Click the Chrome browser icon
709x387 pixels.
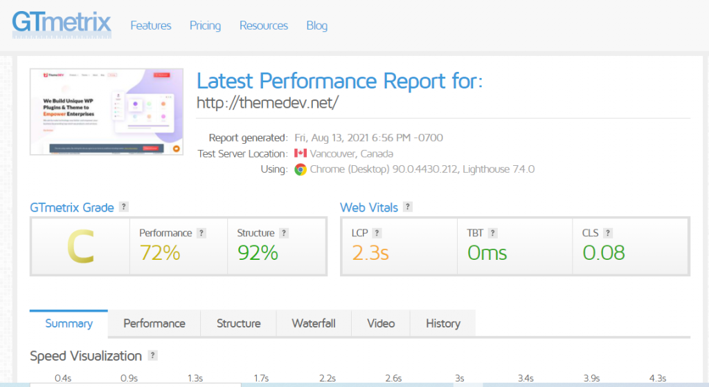(x=300, y=169)
